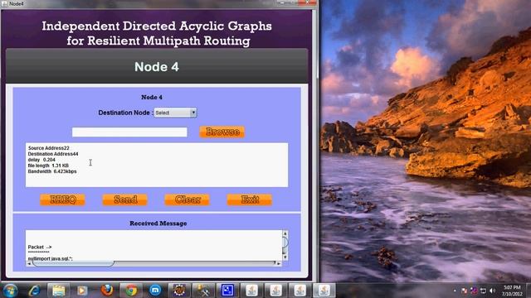Open the clock showing 5:07 PM
This screenshot has width=531, height=298.
[x=512, y=291]
